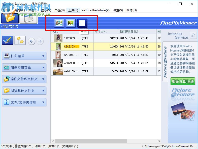Click the horizontal scrollbar left arrow
The image size is (198, 149).
click(x=53, y=141)
